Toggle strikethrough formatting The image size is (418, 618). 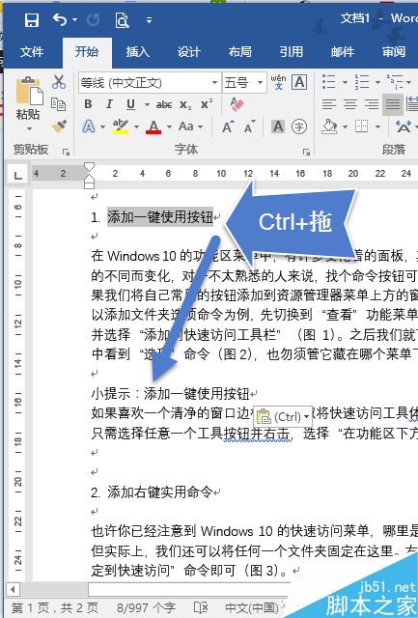pyautogui.click(x=164, y=104)
